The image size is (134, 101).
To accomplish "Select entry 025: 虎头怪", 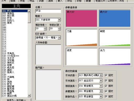I will [15, 68].
